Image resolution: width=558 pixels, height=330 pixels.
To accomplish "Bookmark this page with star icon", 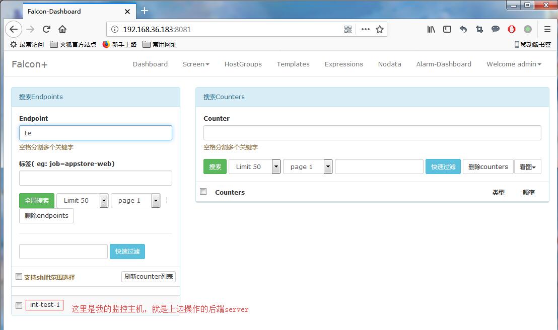I will 380,29.
